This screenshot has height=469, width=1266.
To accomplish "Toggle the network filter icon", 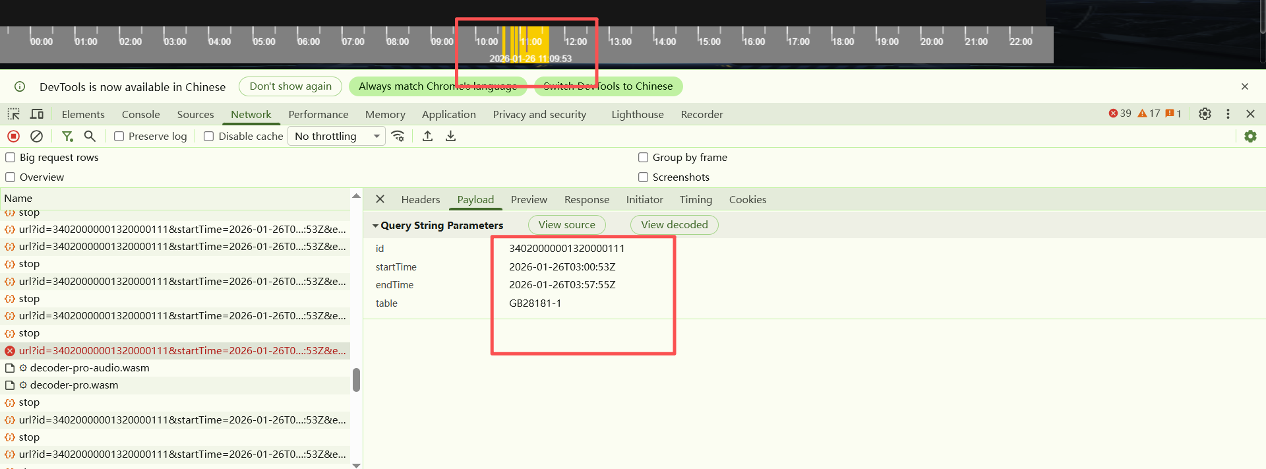I will click(x=67, y=136).
